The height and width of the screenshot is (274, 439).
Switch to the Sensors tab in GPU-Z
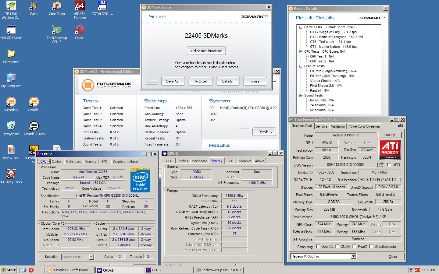[321, 126]
